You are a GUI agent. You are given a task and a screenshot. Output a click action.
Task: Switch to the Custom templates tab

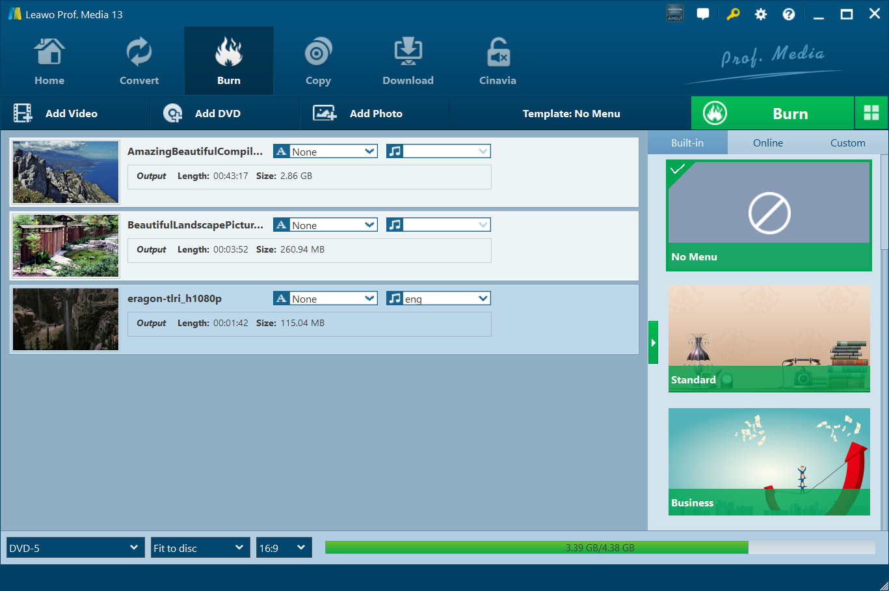tap(847, 143)
